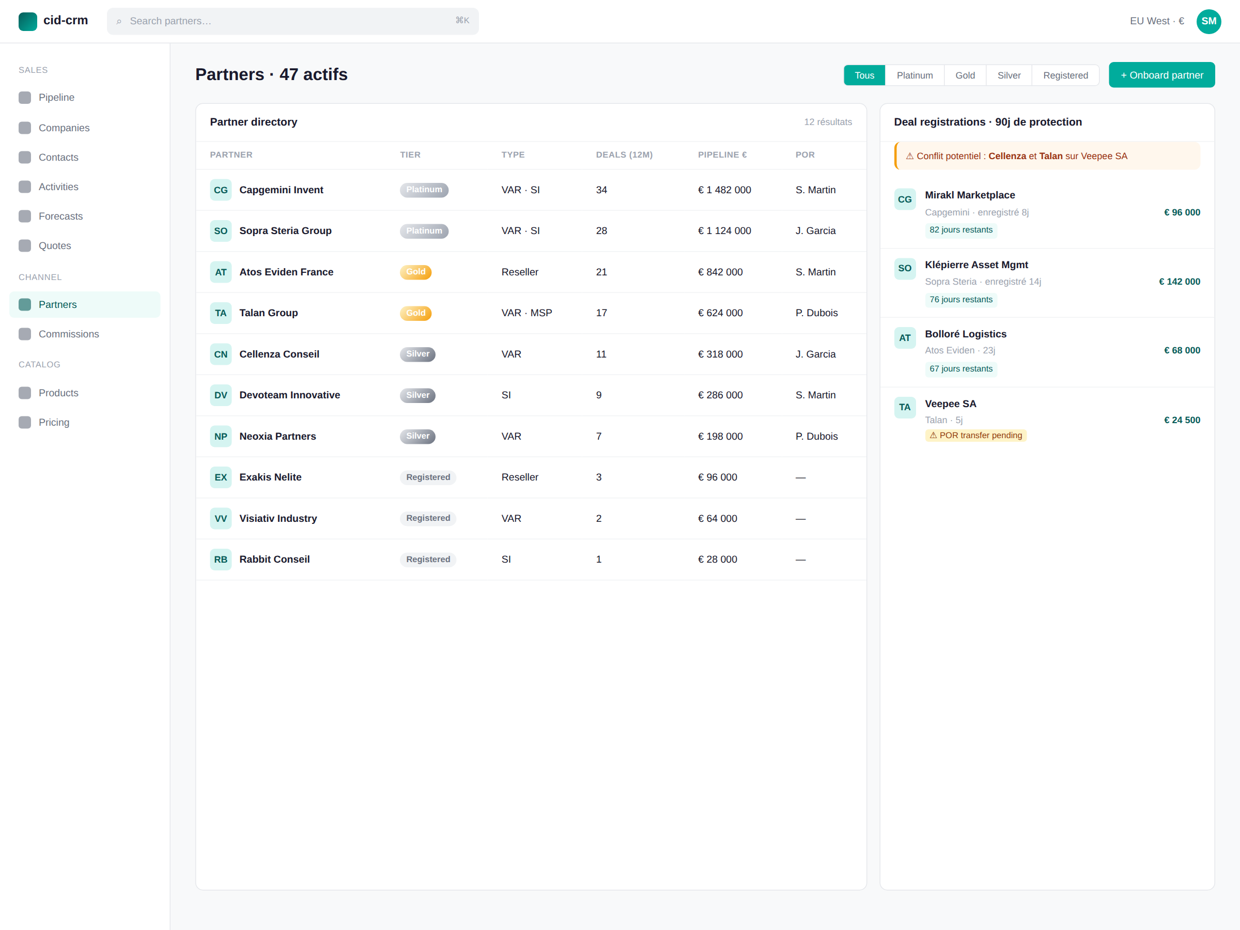The height and width of the screenshot is (930, 1240).
Task: Click the TA avatar on Veepee SA deal
Action: (x=905, y=407)
